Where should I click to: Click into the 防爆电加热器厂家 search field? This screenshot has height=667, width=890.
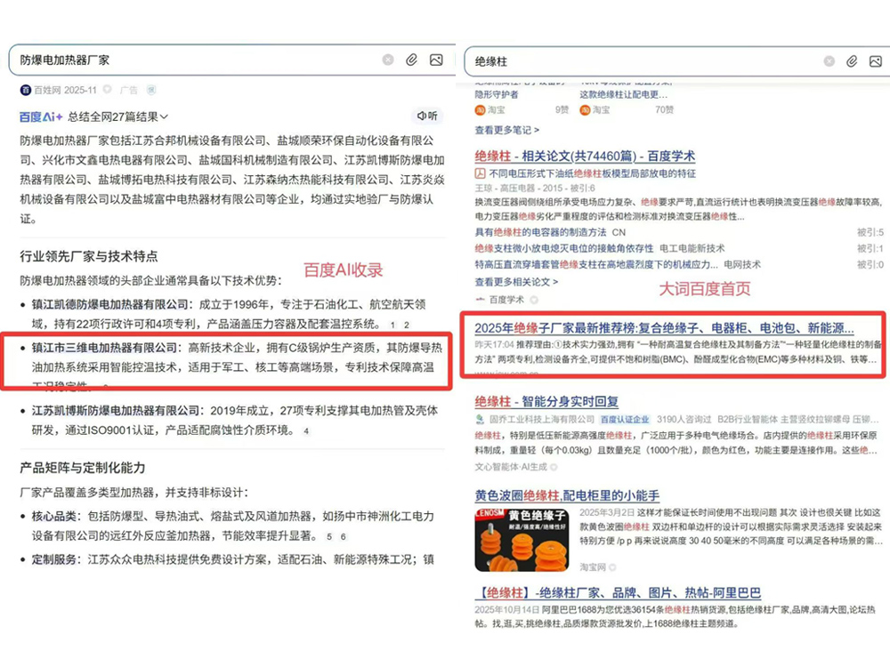pos(196,60)
